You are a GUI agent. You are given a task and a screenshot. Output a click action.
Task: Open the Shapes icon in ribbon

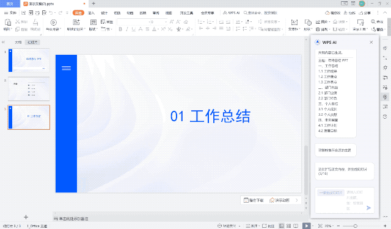(308, 23)
